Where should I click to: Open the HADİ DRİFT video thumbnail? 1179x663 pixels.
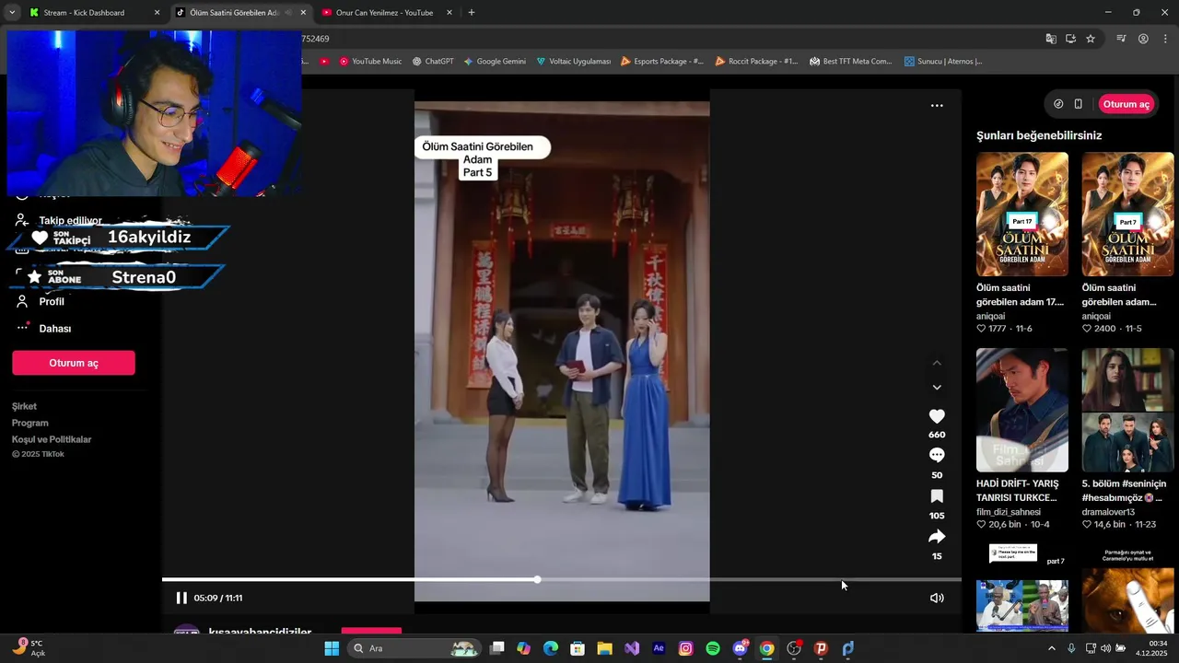1022,411
